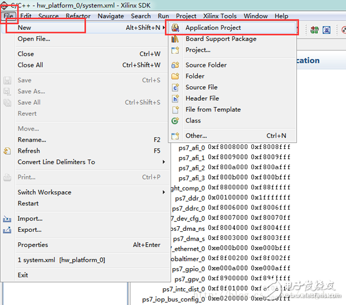Click Exit to quit Xilinx SDK

[x=23, y=275]
